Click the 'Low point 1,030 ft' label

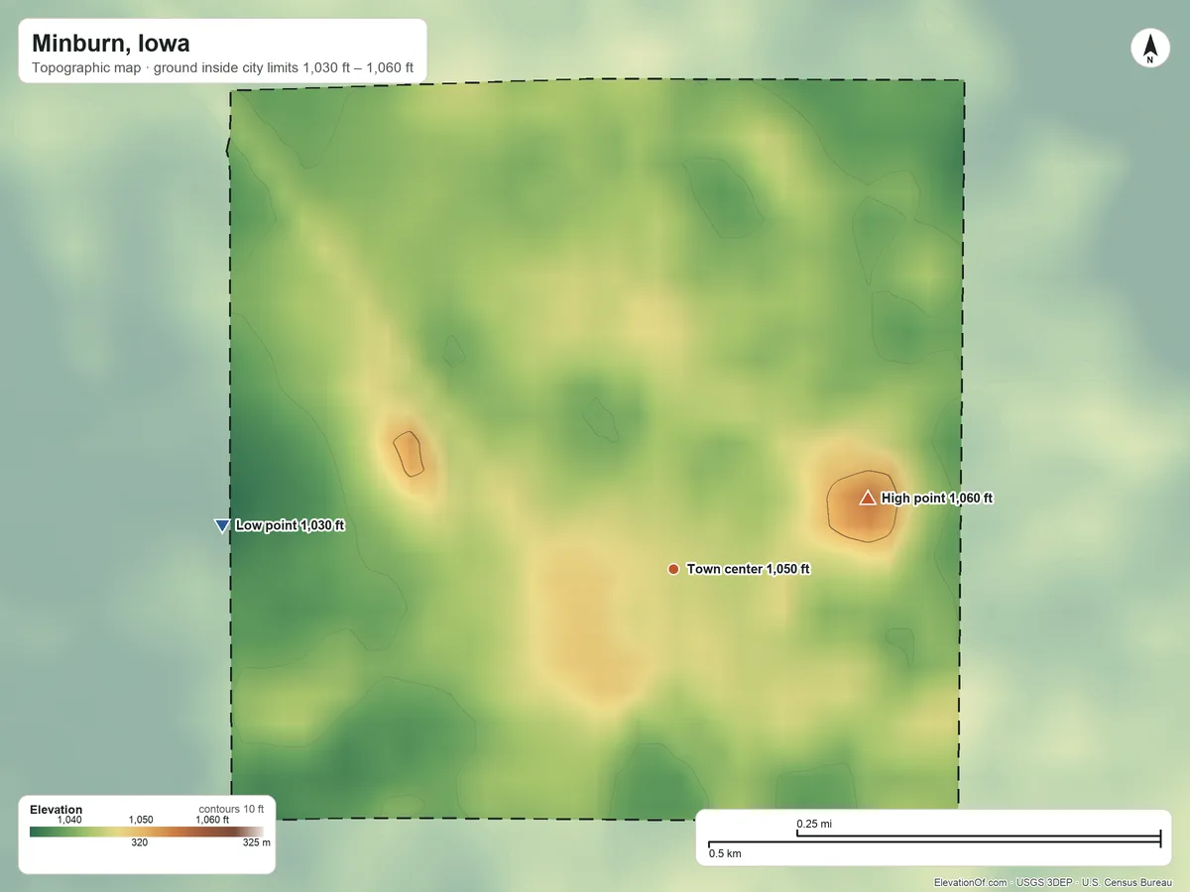(290, 525)
